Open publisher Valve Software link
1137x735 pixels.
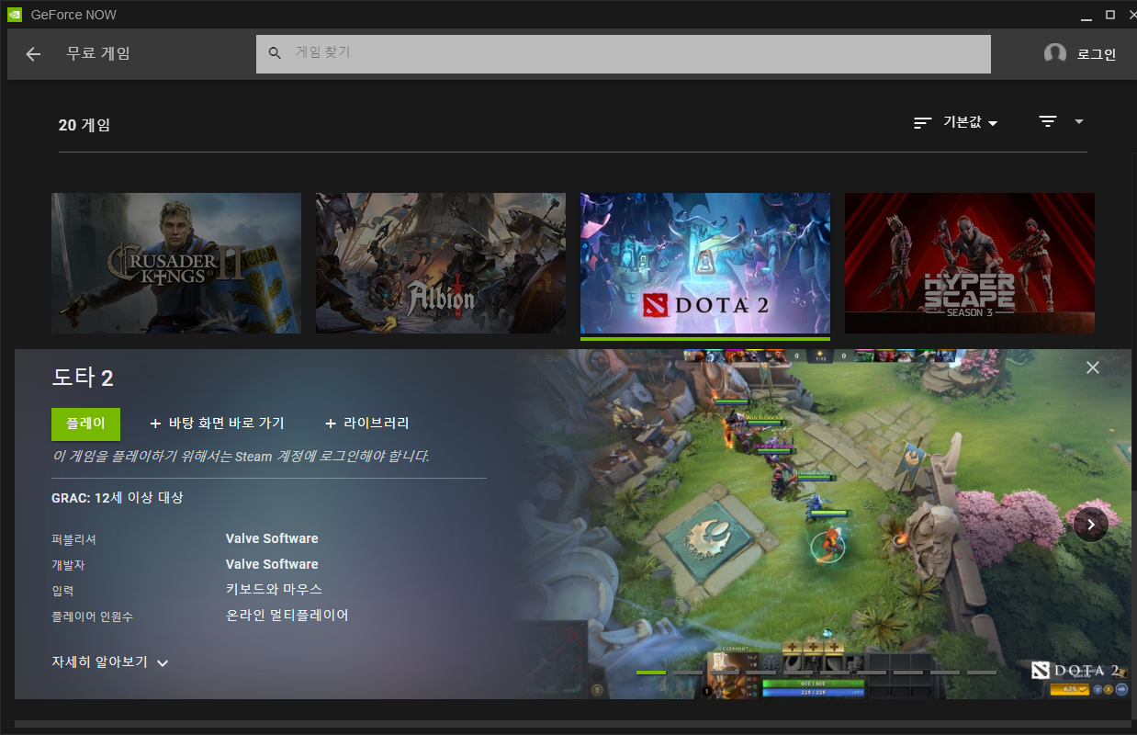(x=272, y=538)
